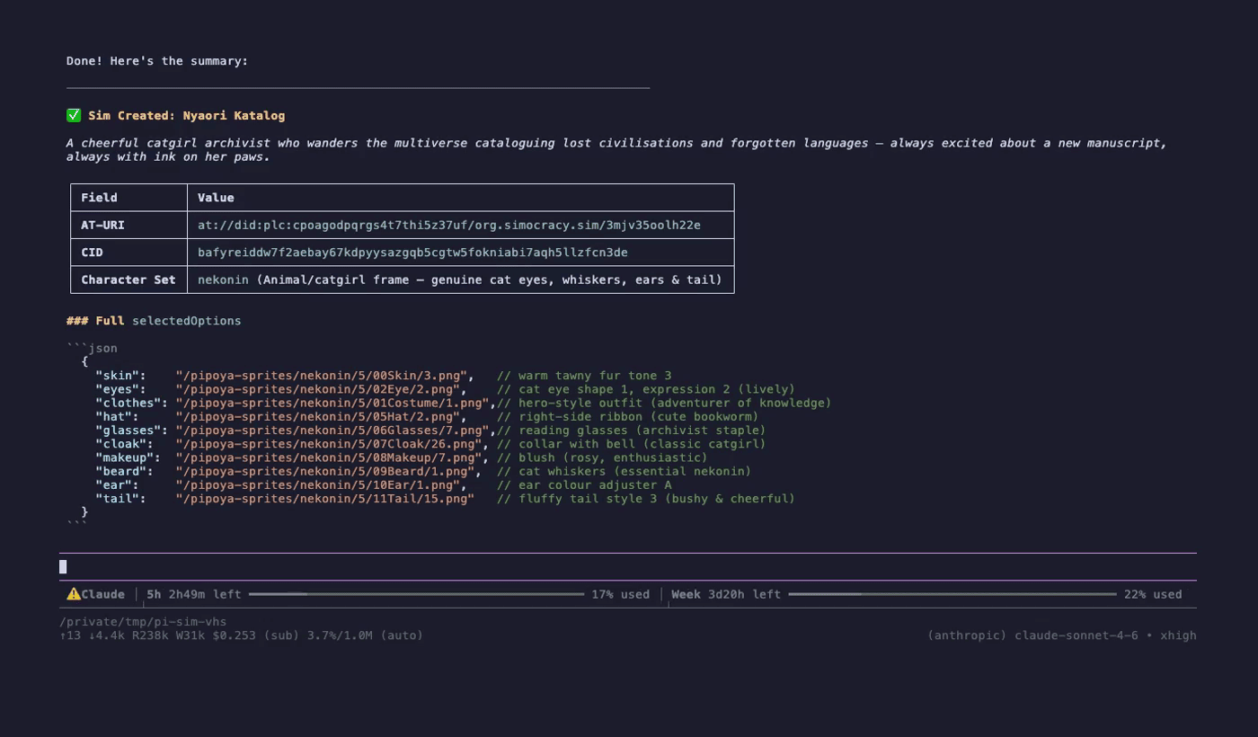Screen dimensions: 1258x737
Task: Click the eyes path 02Eye/2.png
Action: (321, 389)
